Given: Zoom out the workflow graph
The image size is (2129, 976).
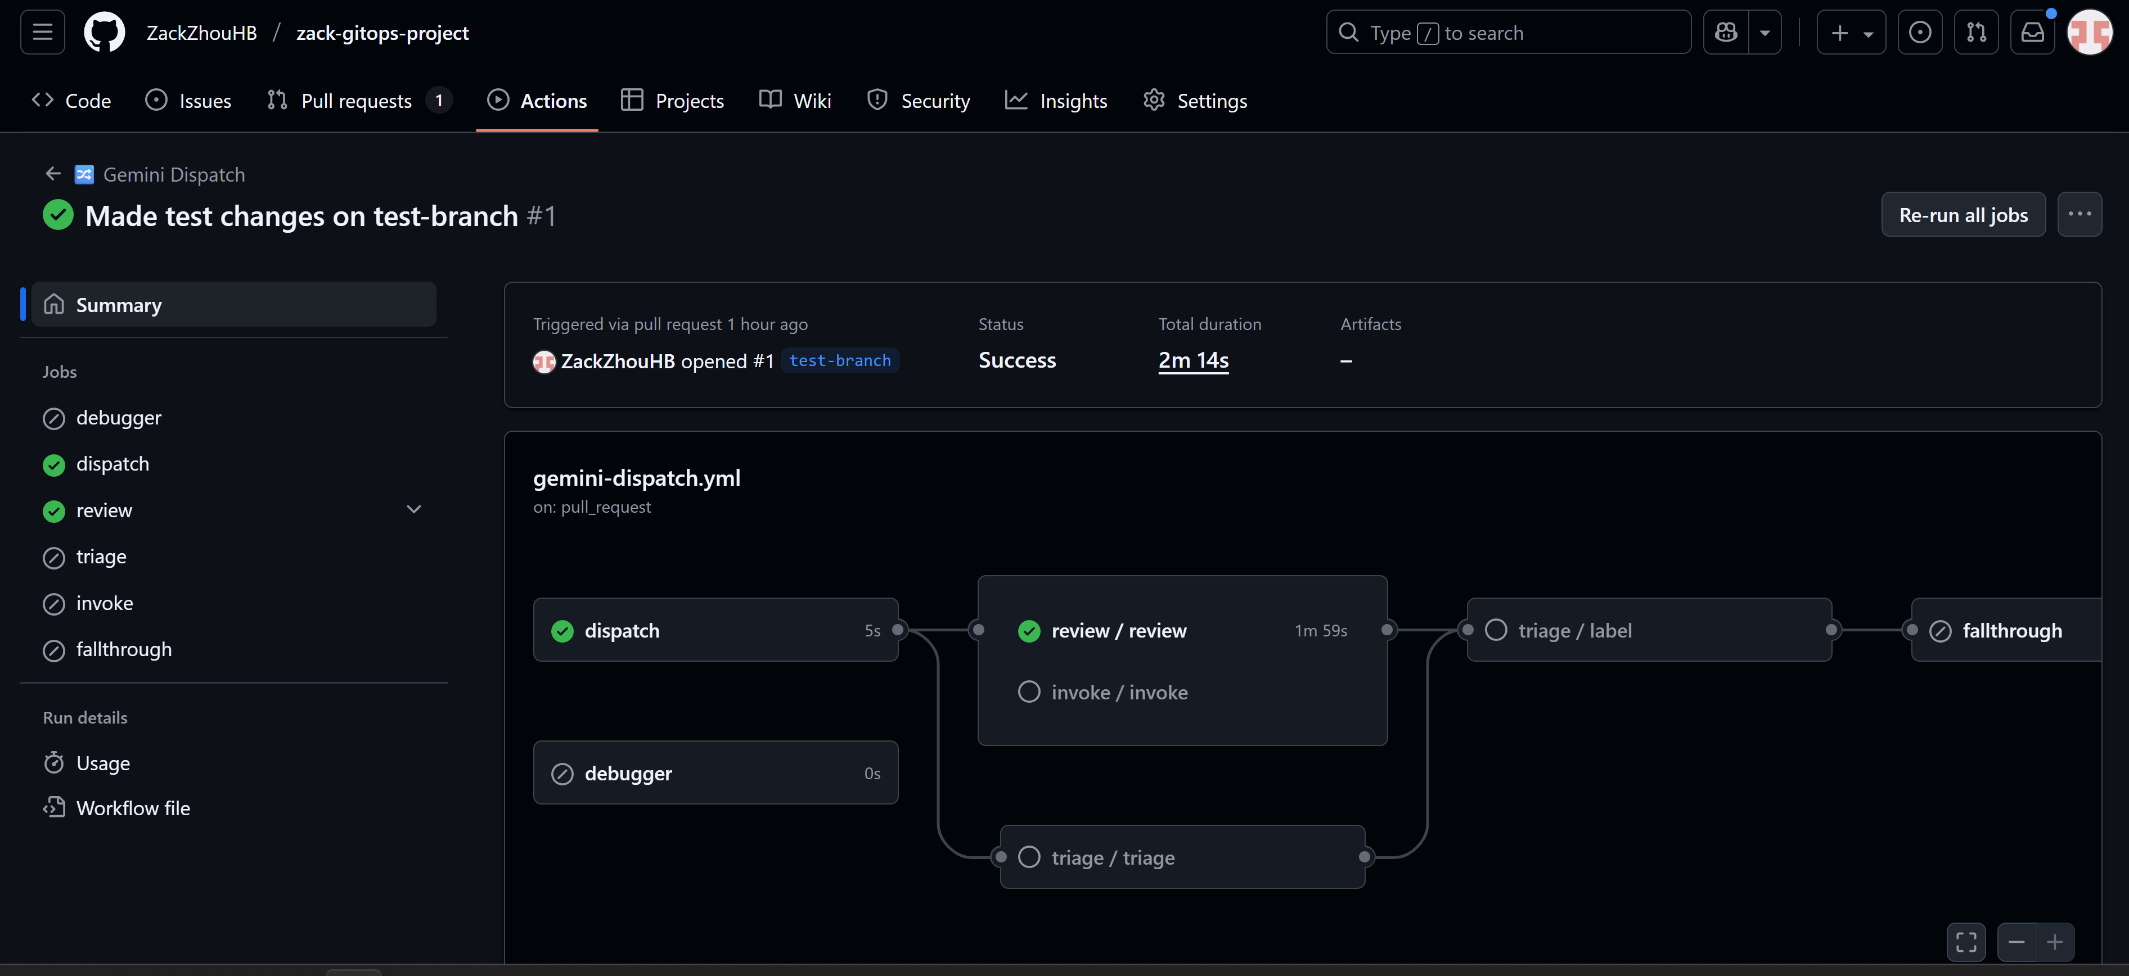Looking at the screenshot, I should [x=2017, y=942].
